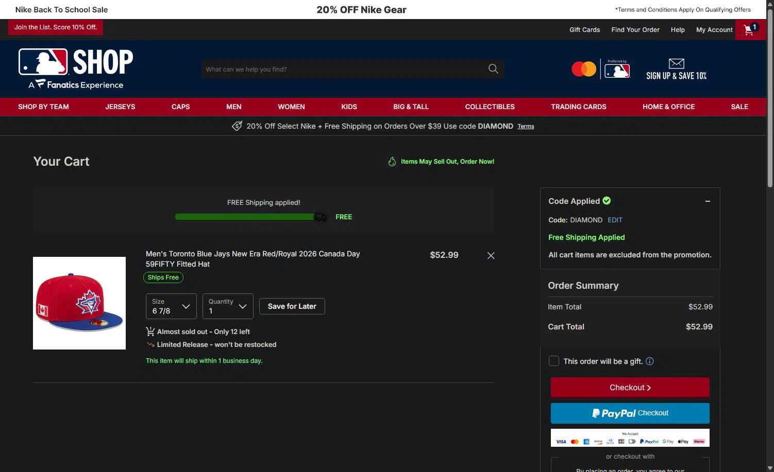
Task: Click the red Checkout button
Action: [x=630, y=388]
